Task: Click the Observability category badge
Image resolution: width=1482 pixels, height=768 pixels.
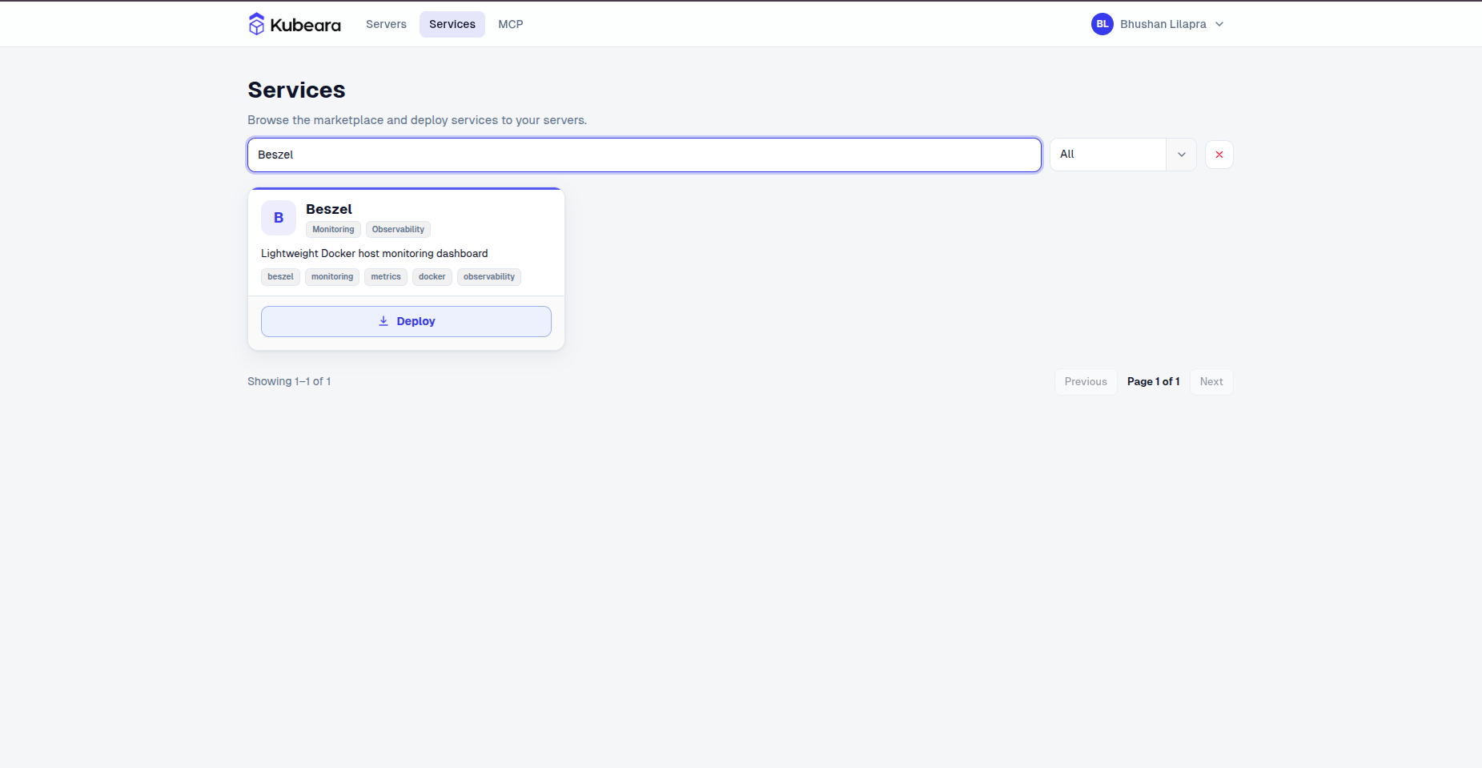Action: (x=398, y=230)
